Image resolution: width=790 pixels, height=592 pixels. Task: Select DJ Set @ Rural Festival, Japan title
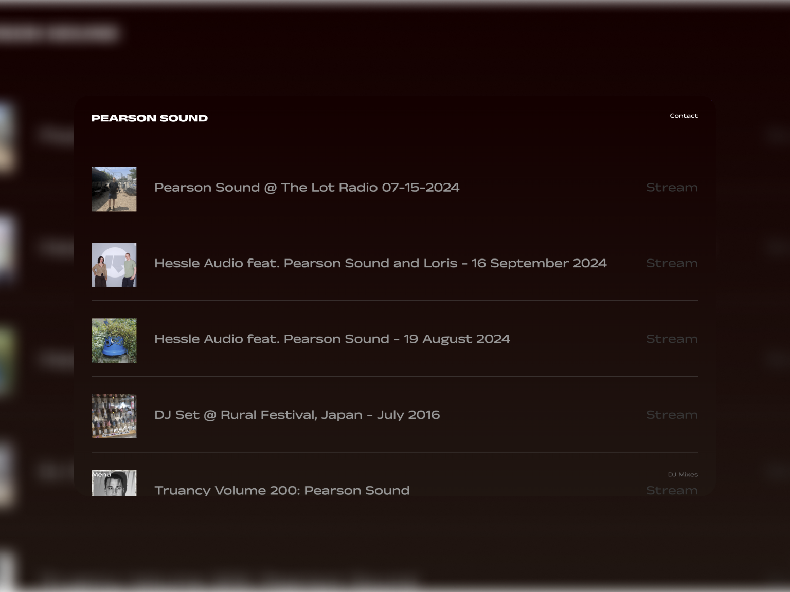click(x=297, y=415)
